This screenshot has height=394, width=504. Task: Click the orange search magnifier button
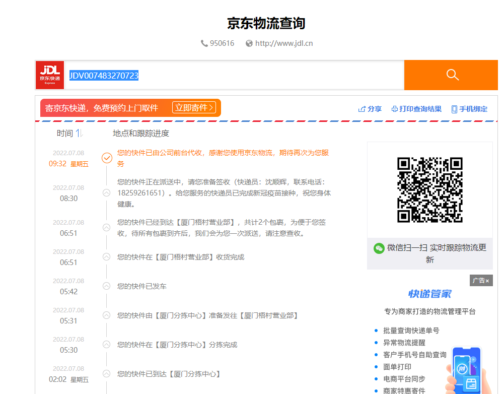[451, 75]
